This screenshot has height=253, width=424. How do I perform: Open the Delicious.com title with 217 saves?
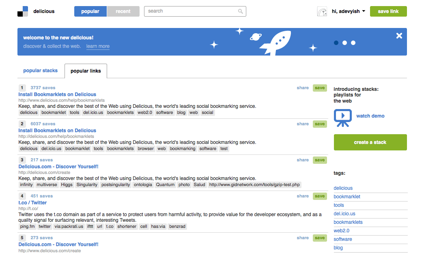pyautogui.click(x=58, y=167)
